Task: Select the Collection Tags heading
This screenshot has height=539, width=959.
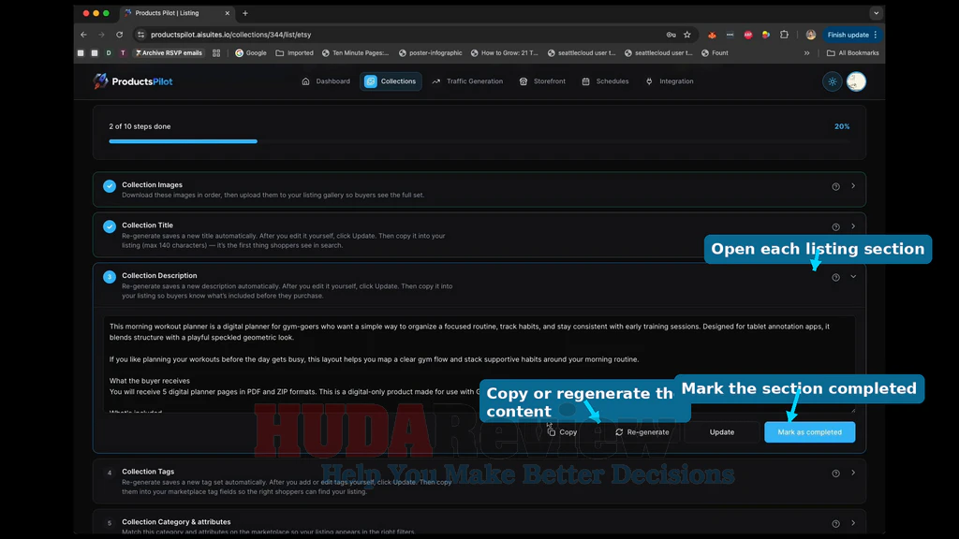Action: (x=148, y=472)
